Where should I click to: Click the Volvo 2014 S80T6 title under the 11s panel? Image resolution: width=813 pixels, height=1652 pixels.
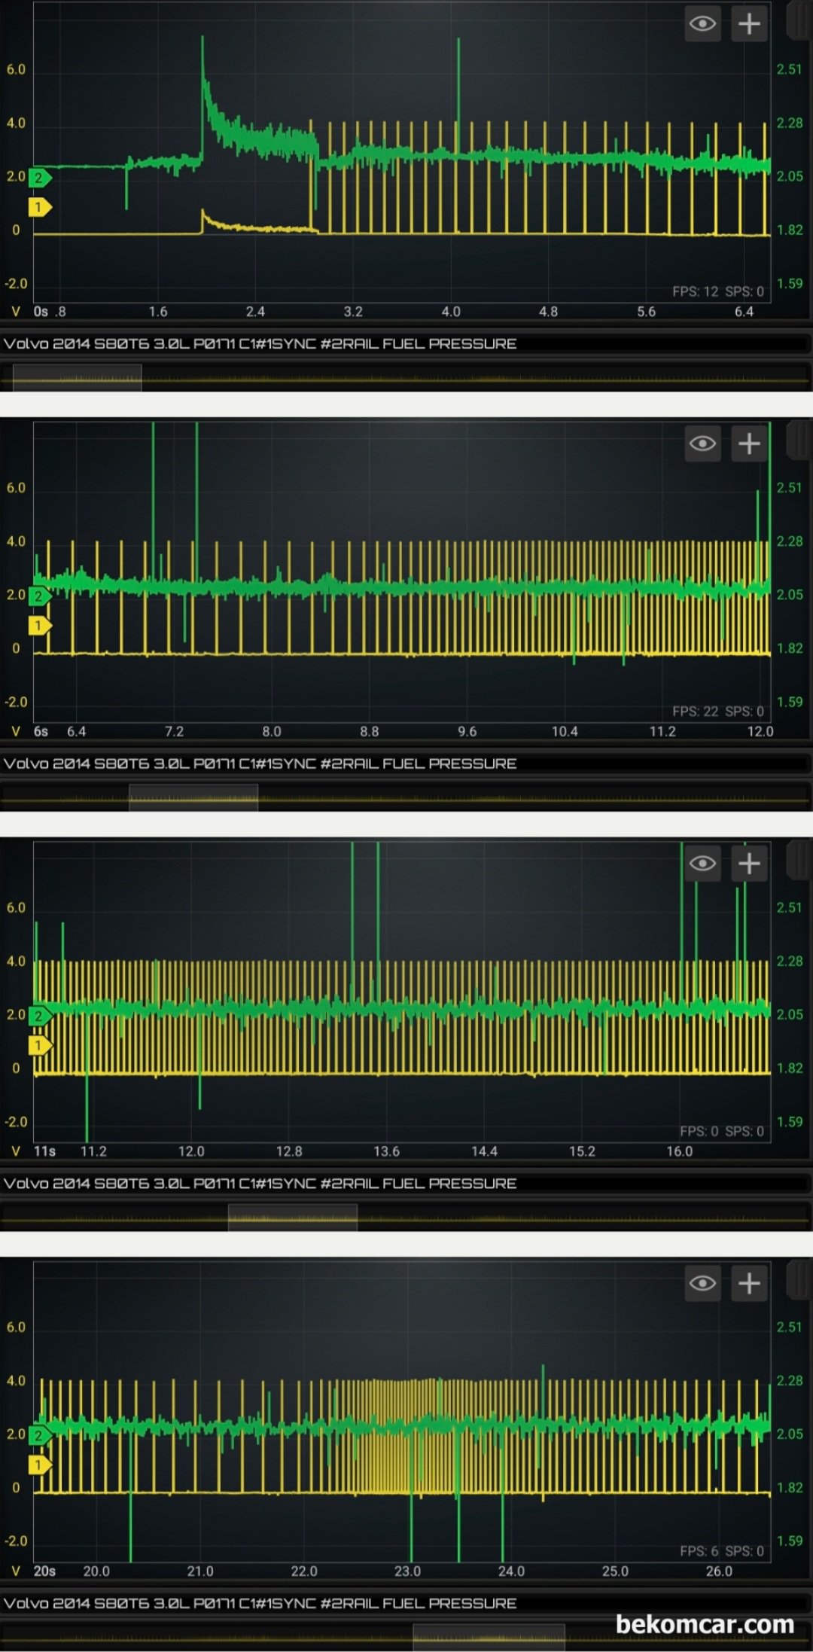coord(260,1184)
